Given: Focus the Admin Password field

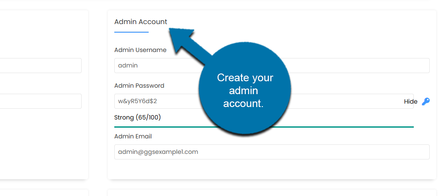Looking at the screenshot, I should [x=344, y=101].
